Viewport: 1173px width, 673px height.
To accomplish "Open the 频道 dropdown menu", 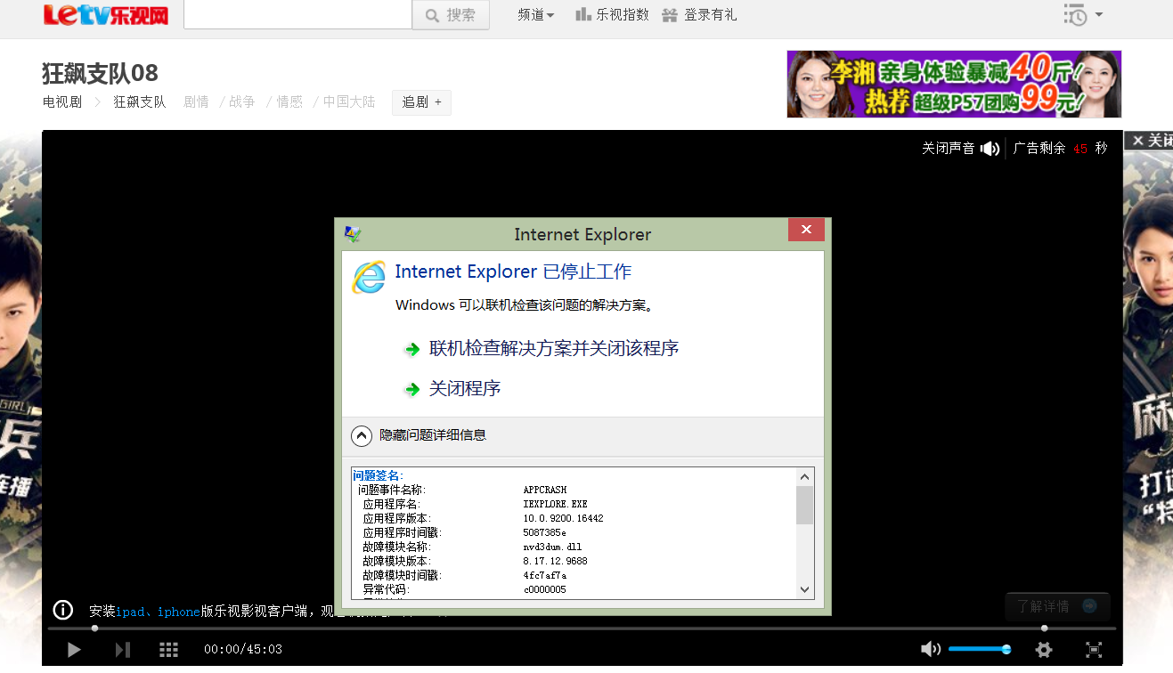I will point(535,15).
